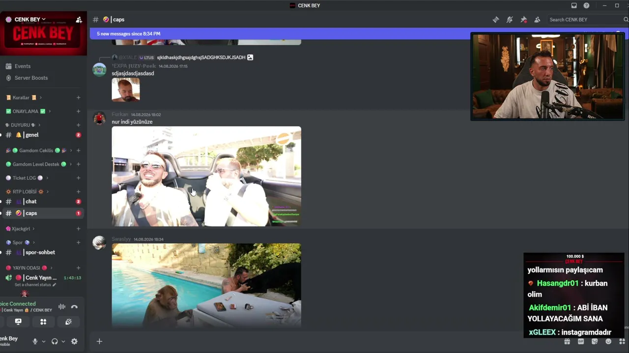
Task: Open Events in the sidebar
Action: pos(23,66)
